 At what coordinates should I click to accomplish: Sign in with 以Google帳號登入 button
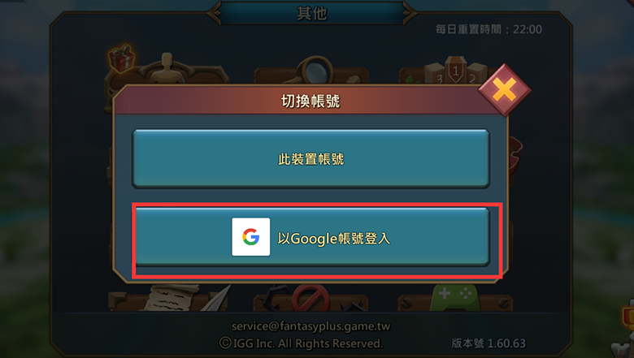[x=312, y=237]
